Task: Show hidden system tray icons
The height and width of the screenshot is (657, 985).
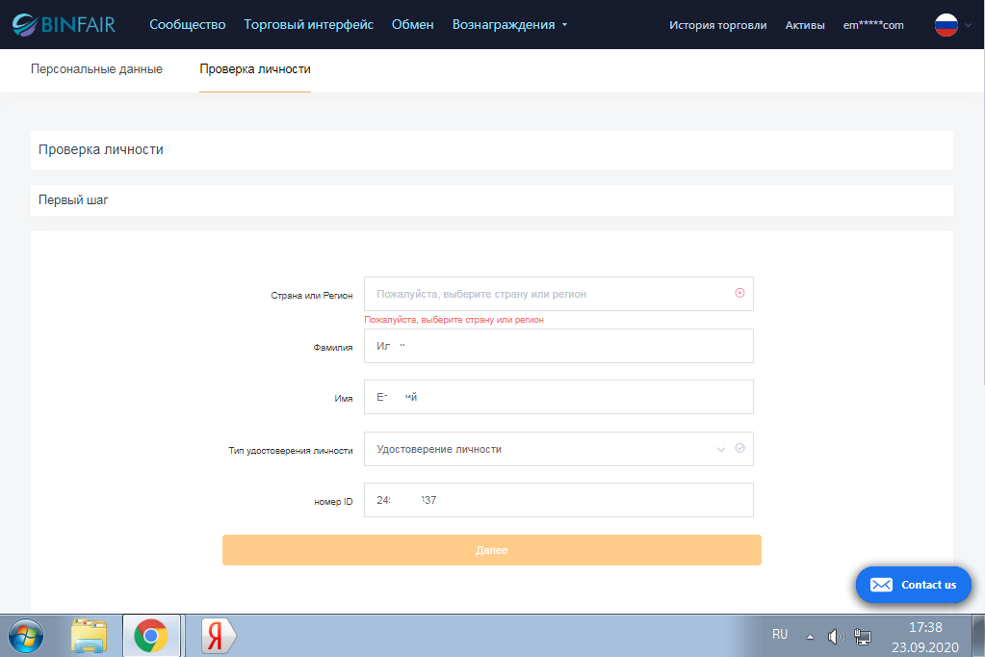Action: point(810,636)
